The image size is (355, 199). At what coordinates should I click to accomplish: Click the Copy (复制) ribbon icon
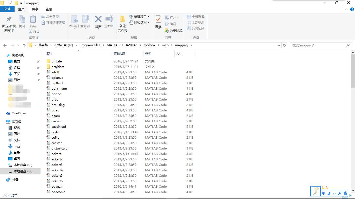click(22, 19)
